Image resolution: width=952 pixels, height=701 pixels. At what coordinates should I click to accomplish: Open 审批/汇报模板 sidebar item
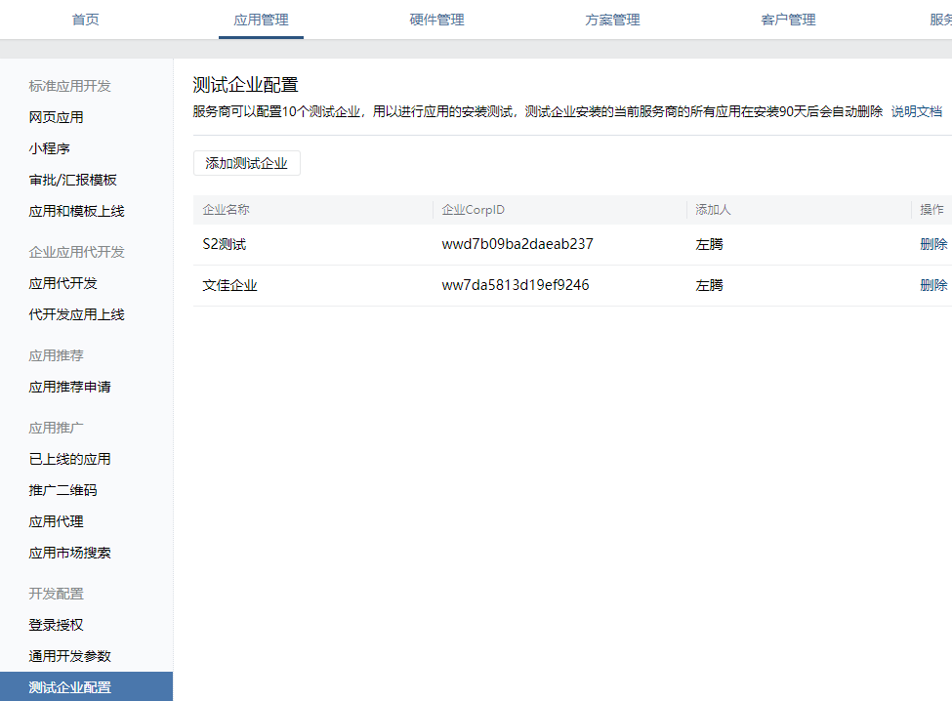(x=73, y=180)
